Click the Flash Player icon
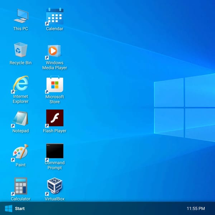Image resolution: width=215 pixels, height=215 pixels. pyautogui.click(x=55, y=118)
